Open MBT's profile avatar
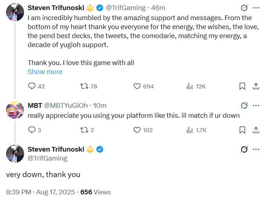 tap(15, 110)
